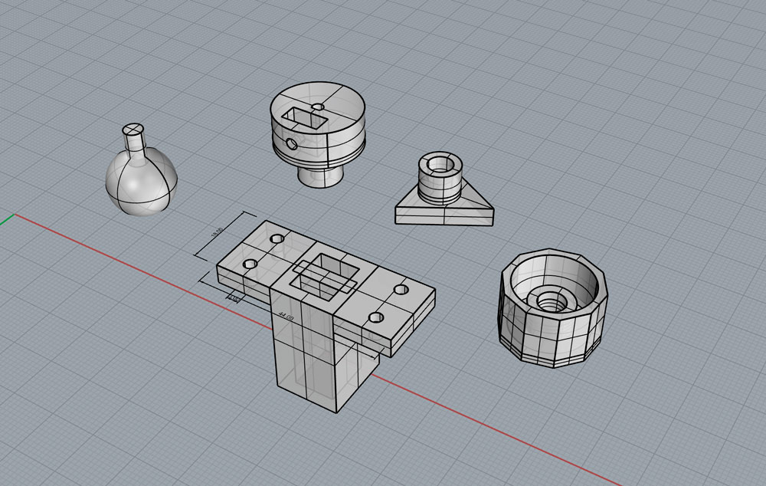
Task: Select the T-shaped bracket with four holes
Action: (326, 315)
